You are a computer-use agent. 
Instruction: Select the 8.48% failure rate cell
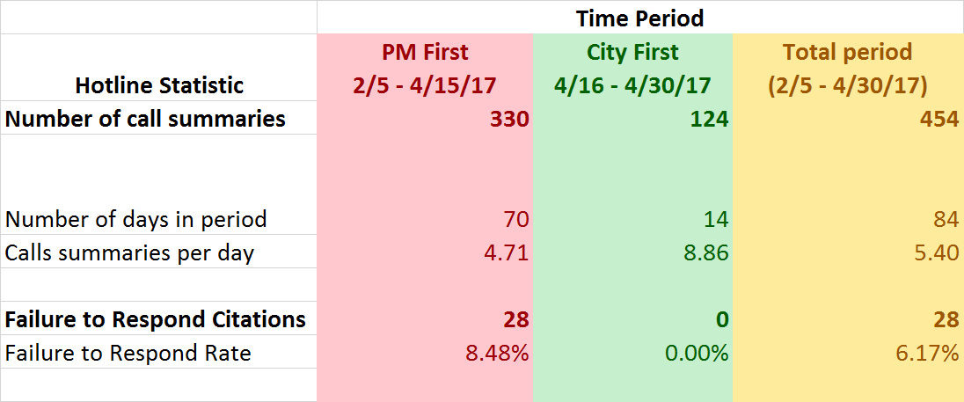(498, 354)
